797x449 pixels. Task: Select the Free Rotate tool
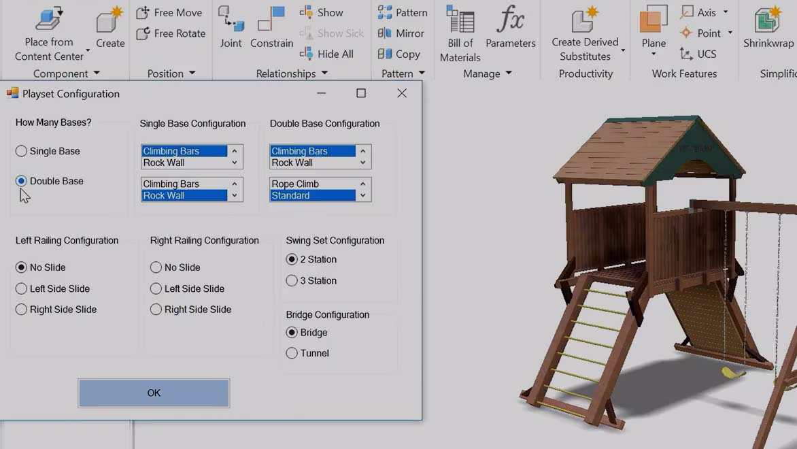(171, 33)
